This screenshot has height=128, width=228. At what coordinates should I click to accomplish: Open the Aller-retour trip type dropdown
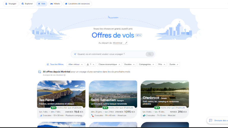[x=75, y=64]
